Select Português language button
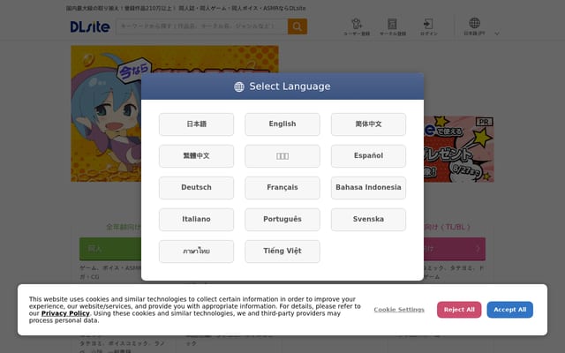565x353 pixels. point(282,220)
